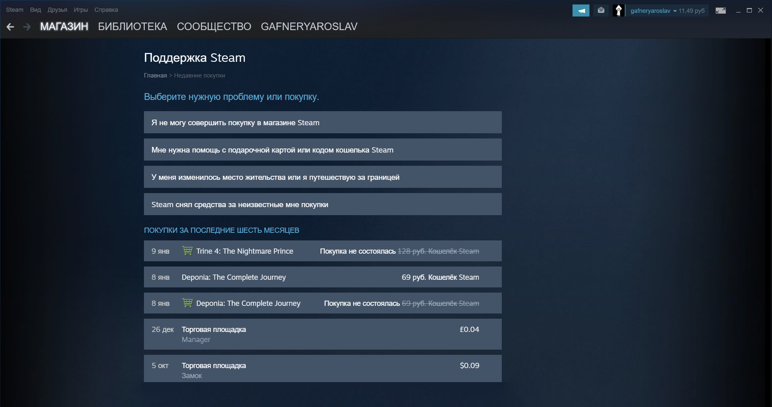Select the gift card or wallet code help option
Screen dimensions: 772x407
point(323,150)
